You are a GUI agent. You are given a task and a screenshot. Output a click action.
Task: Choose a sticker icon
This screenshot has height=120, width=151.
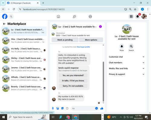coord(63,108)
